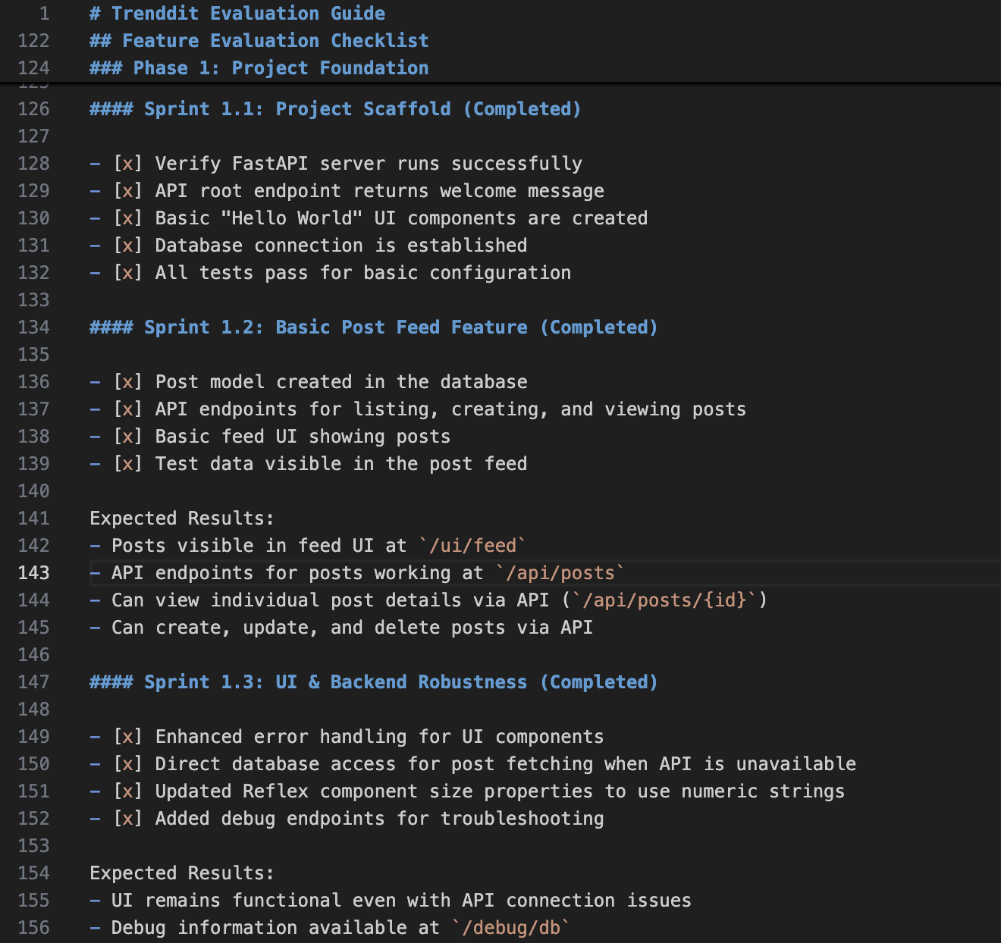Click the Sprint 1.2: Basic Post Feed heading
Image resolution: width=1001 pixels, height=943 pixels.
[373, 327]
